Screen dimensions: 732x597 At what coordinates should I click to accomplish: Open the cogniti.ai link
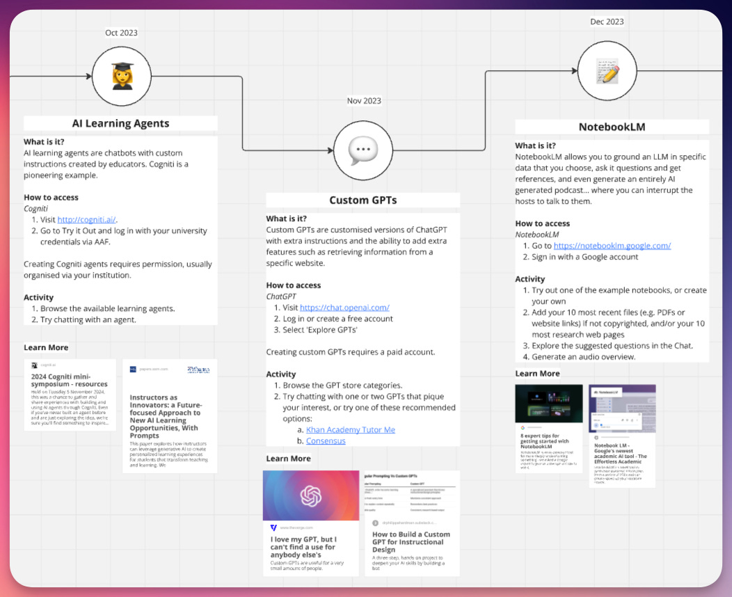click(86, 219)
